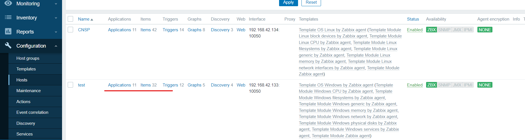Click Enabled status of CNSP host
Viewport: 525px width, 140px height.
[415, 30]
